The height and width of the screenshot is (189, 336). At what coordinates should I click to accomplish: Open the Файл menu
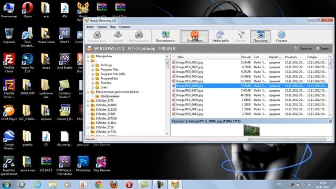point(90,27)
